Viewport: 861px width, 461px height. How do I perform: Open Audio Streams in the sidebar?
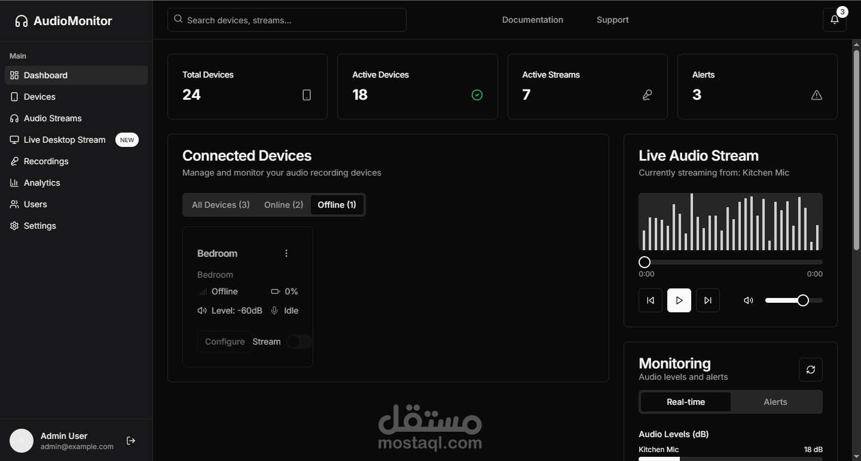tap(76, 118)
